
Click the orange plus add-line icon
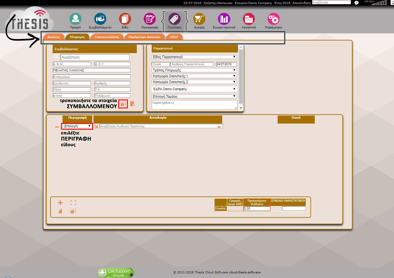click(60, 203)
